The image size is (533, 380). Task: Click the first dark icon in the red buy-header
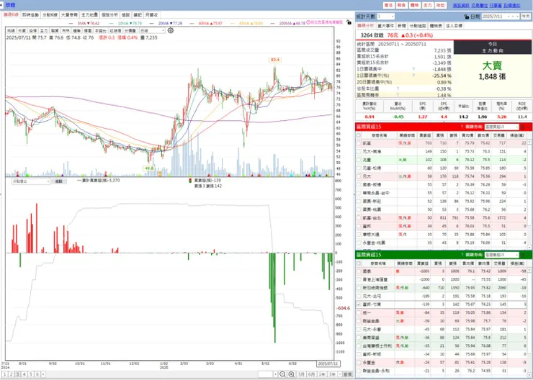point(523,127)
